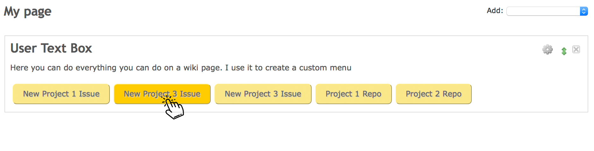Click the green up-down move arrow

[564, 51]
